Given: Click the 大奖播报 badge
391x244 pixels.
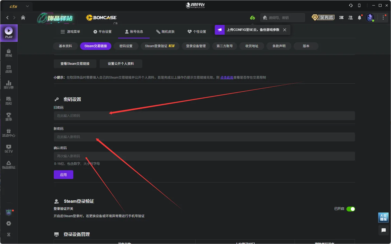Looking at the screenshot, I should [383, 217].
